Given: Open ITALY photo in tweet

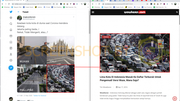Looking at the screenshot, I should point(61,50).
